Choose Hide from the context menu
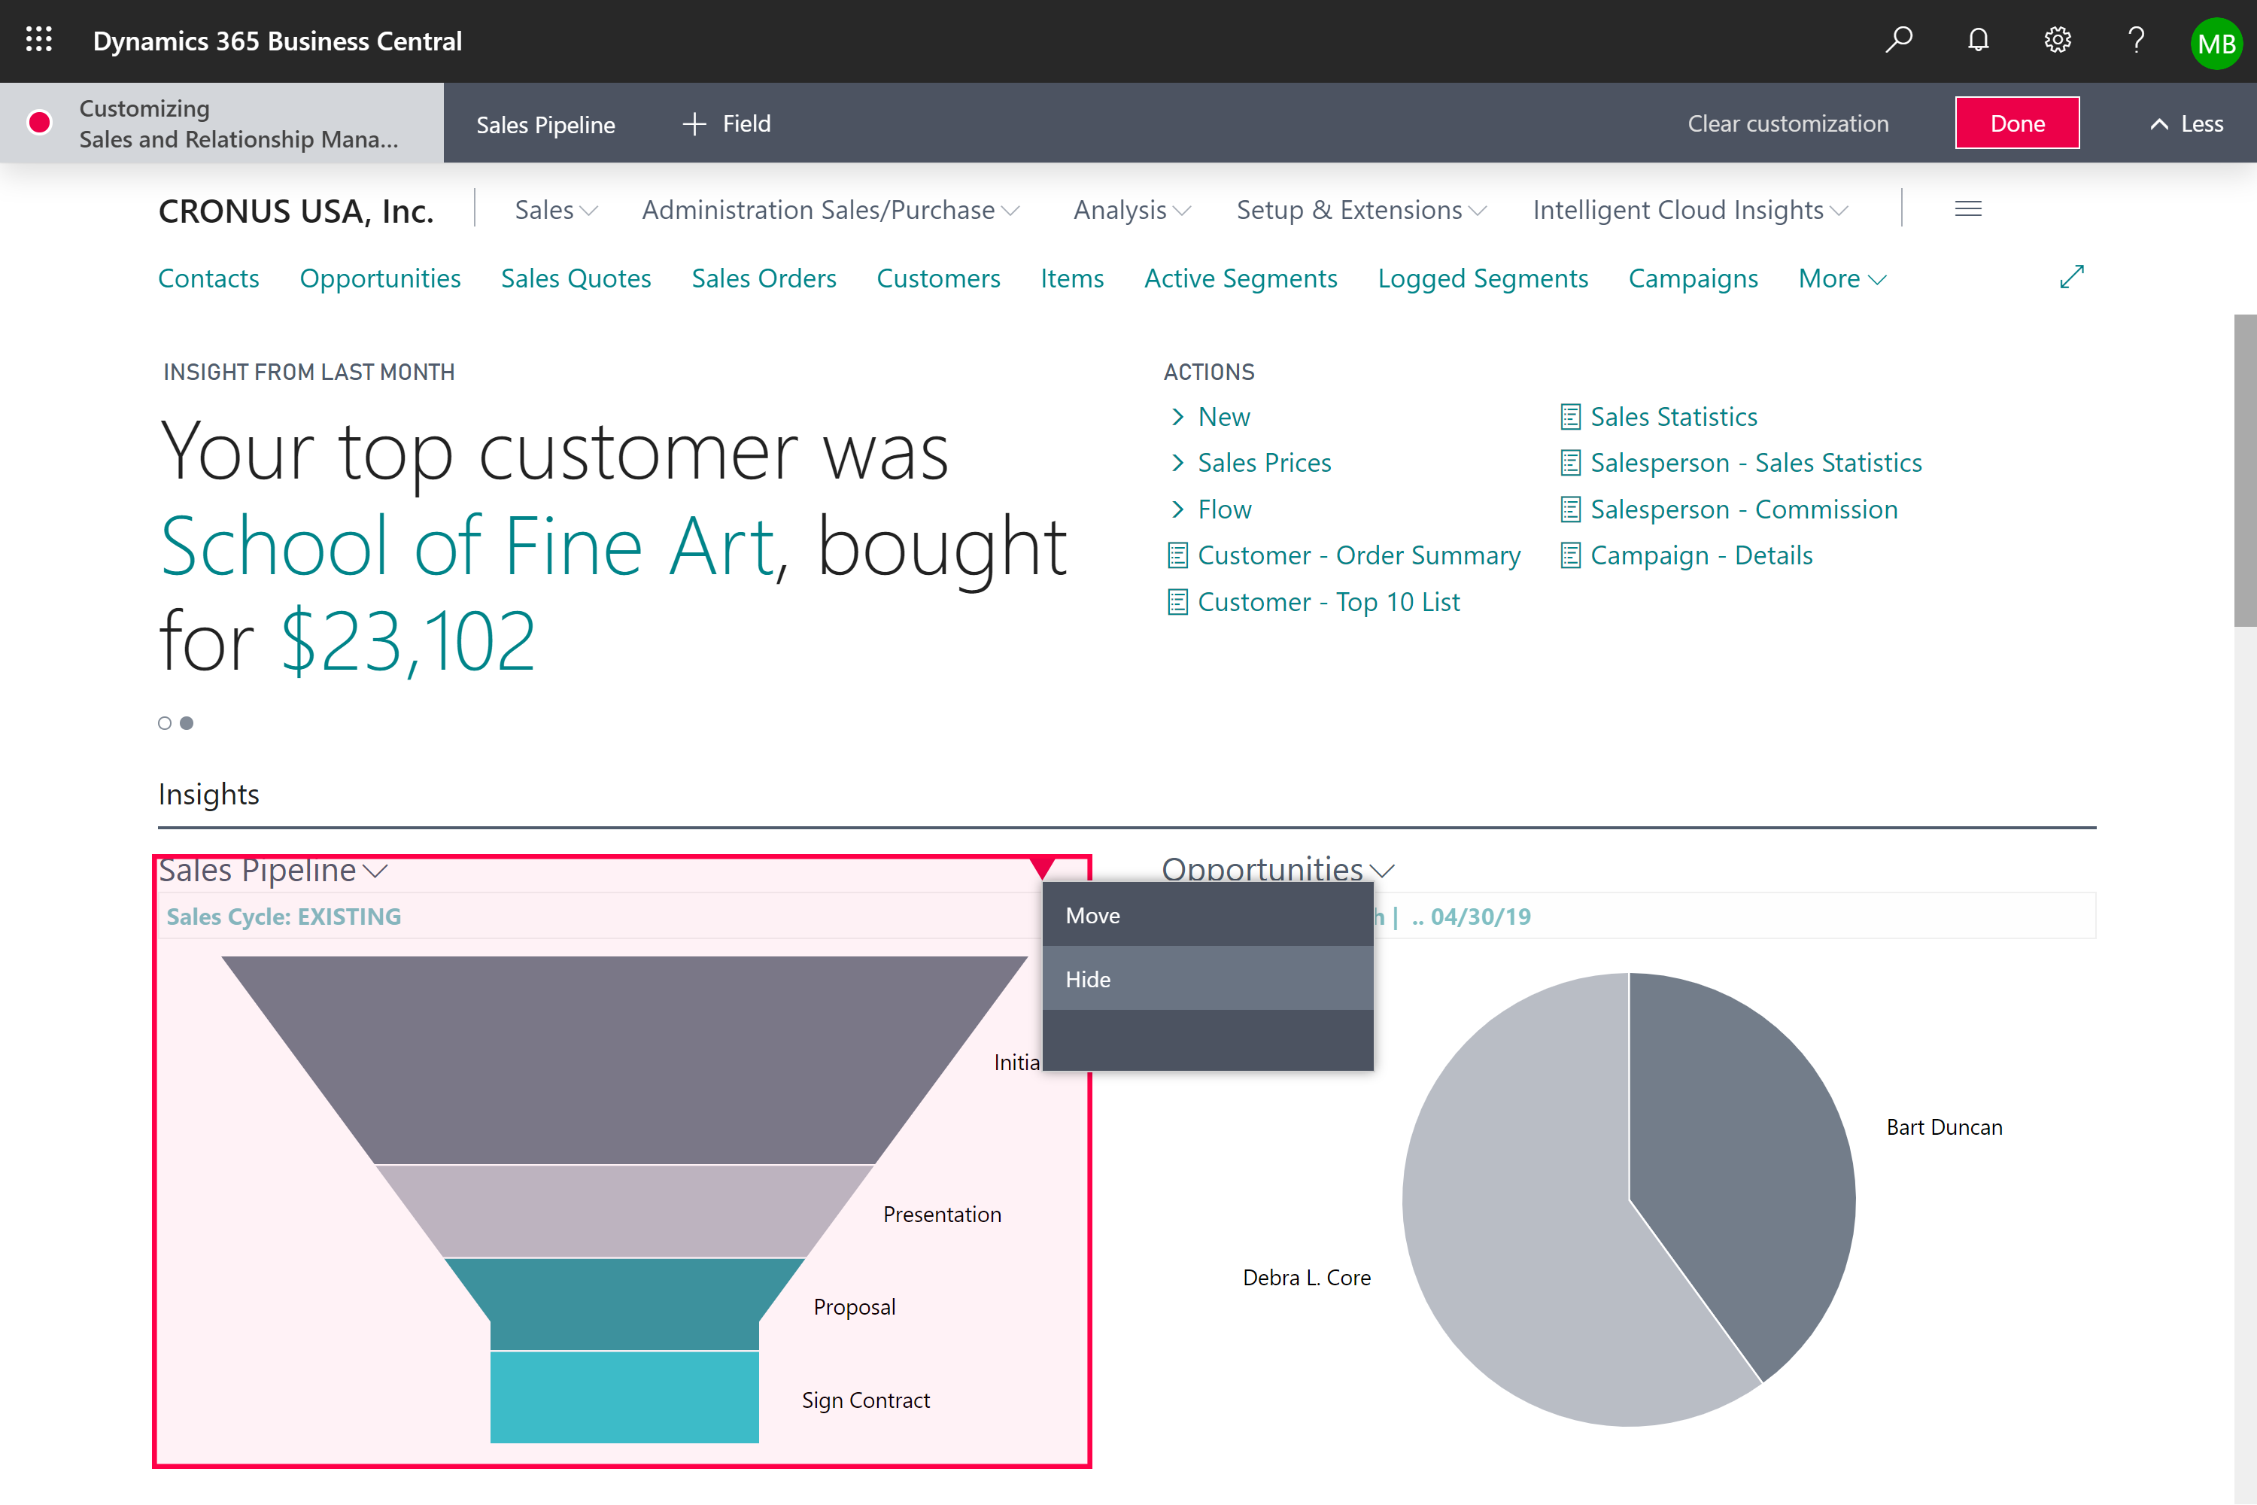 [x=1207, y=979]
